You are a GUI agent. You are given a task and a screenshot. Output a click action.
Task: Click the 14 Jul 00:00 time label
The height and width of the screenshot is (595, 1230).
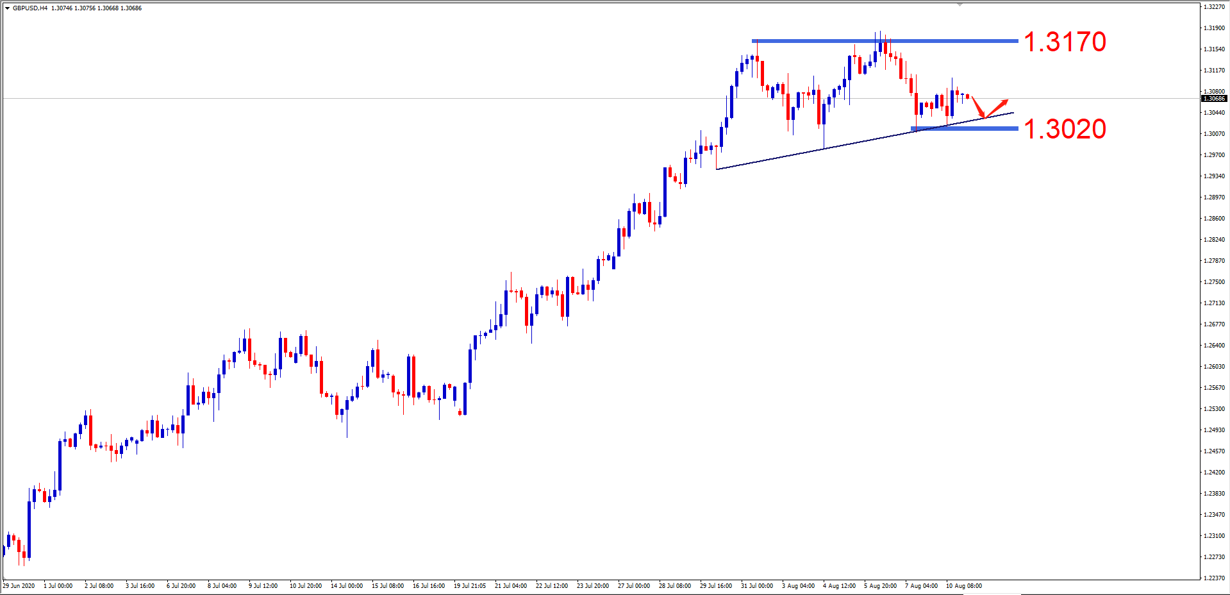347,585
